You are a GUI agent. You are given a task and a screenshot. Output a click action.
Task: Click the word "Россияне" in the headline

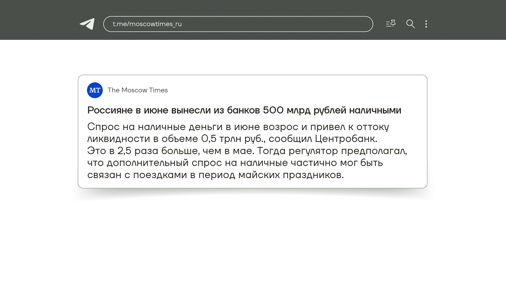[110, 110]
